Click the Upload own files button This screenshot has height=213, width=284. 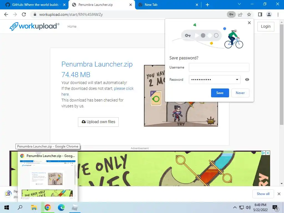(98, 122)
